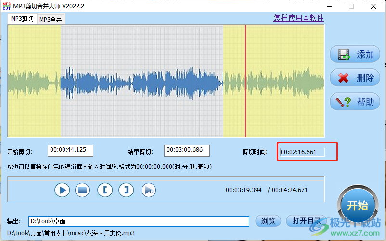Click the 剪切时间 duration display field
Image resolution: width=386 pixels, height=241 pixels.
(x=302, y=152)
